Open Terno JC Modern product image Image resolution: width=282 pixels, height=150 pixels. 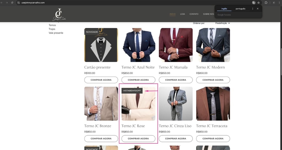[213, 45]
